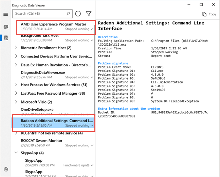The width and height of the screenshot is (220, 177).
Task: Expand Microsoft Visio group
Action: coord(16,102)
